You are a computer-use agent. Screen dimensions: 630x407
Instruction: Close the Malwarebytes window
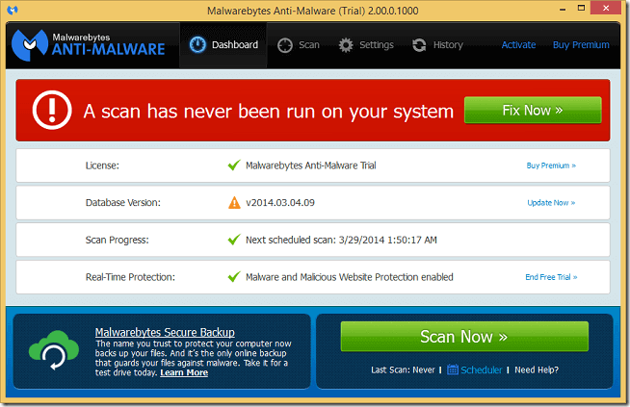(606, 8)
